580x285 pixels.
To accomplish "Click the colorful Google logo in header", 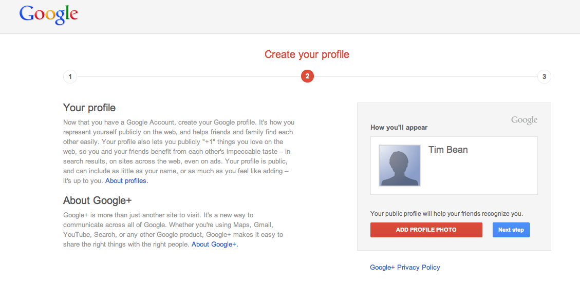I will coord(48,15).
